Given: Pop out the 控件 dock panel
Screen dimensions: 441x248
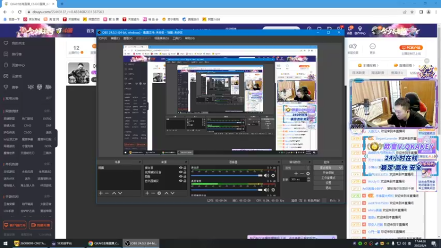Looking at the screenshot, I should [342, 162].
